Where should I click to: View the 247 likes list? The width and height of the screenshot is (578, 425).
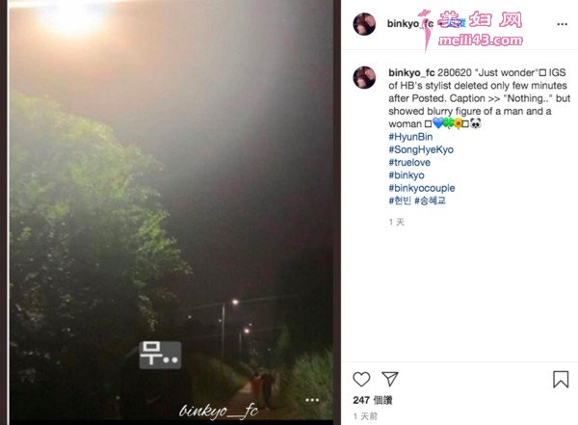pos(372,400)
